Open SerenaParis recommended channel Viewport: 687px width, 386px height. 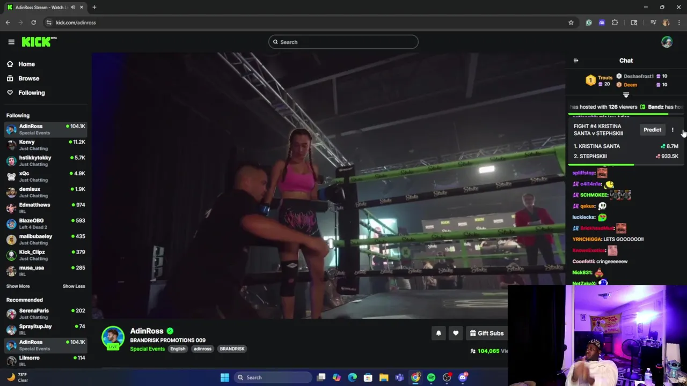[x=46, y=314]
